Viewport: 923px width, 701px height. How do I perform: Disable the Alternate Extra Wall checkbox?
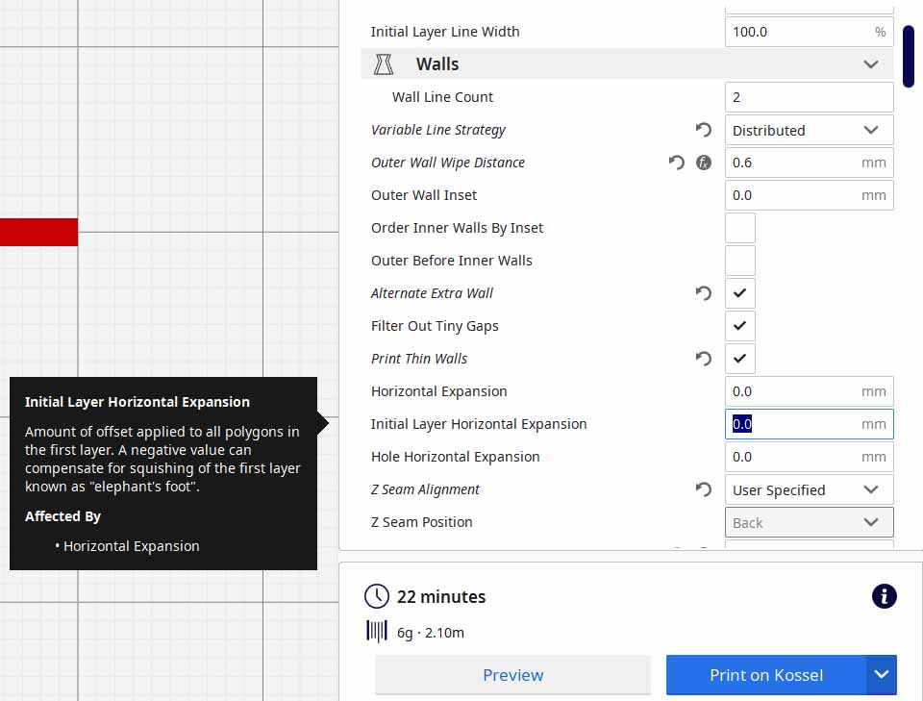coord(739,293)
